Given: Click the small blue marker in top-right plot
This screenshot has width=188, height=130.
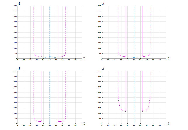Looking at the screenshot, I should pyautogui.click(x=134, y=57).
